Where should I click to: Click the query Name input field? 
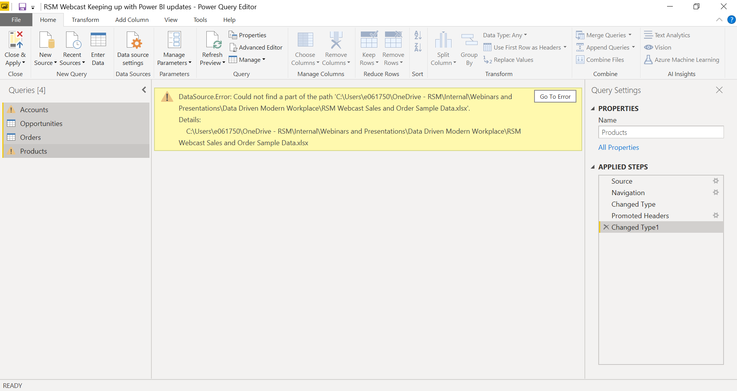coord(661,133)
